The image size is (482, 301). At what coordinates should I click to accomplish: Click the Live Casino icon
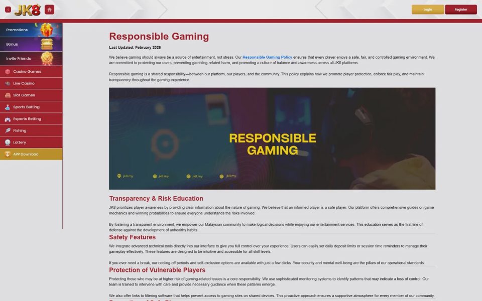pyautogui.click(x=8, y=84)
